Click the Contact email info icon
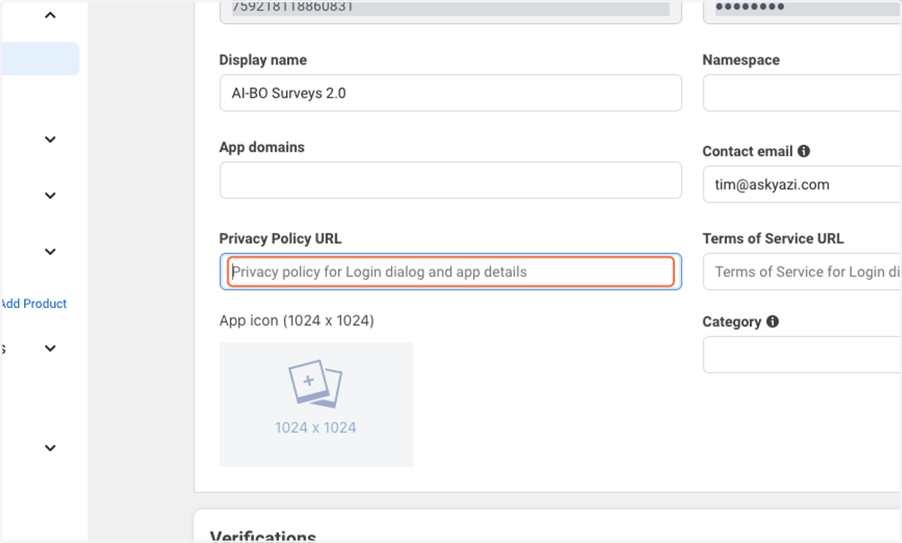The height and width of the screenshot is (543, 902). tap(804, 151)
